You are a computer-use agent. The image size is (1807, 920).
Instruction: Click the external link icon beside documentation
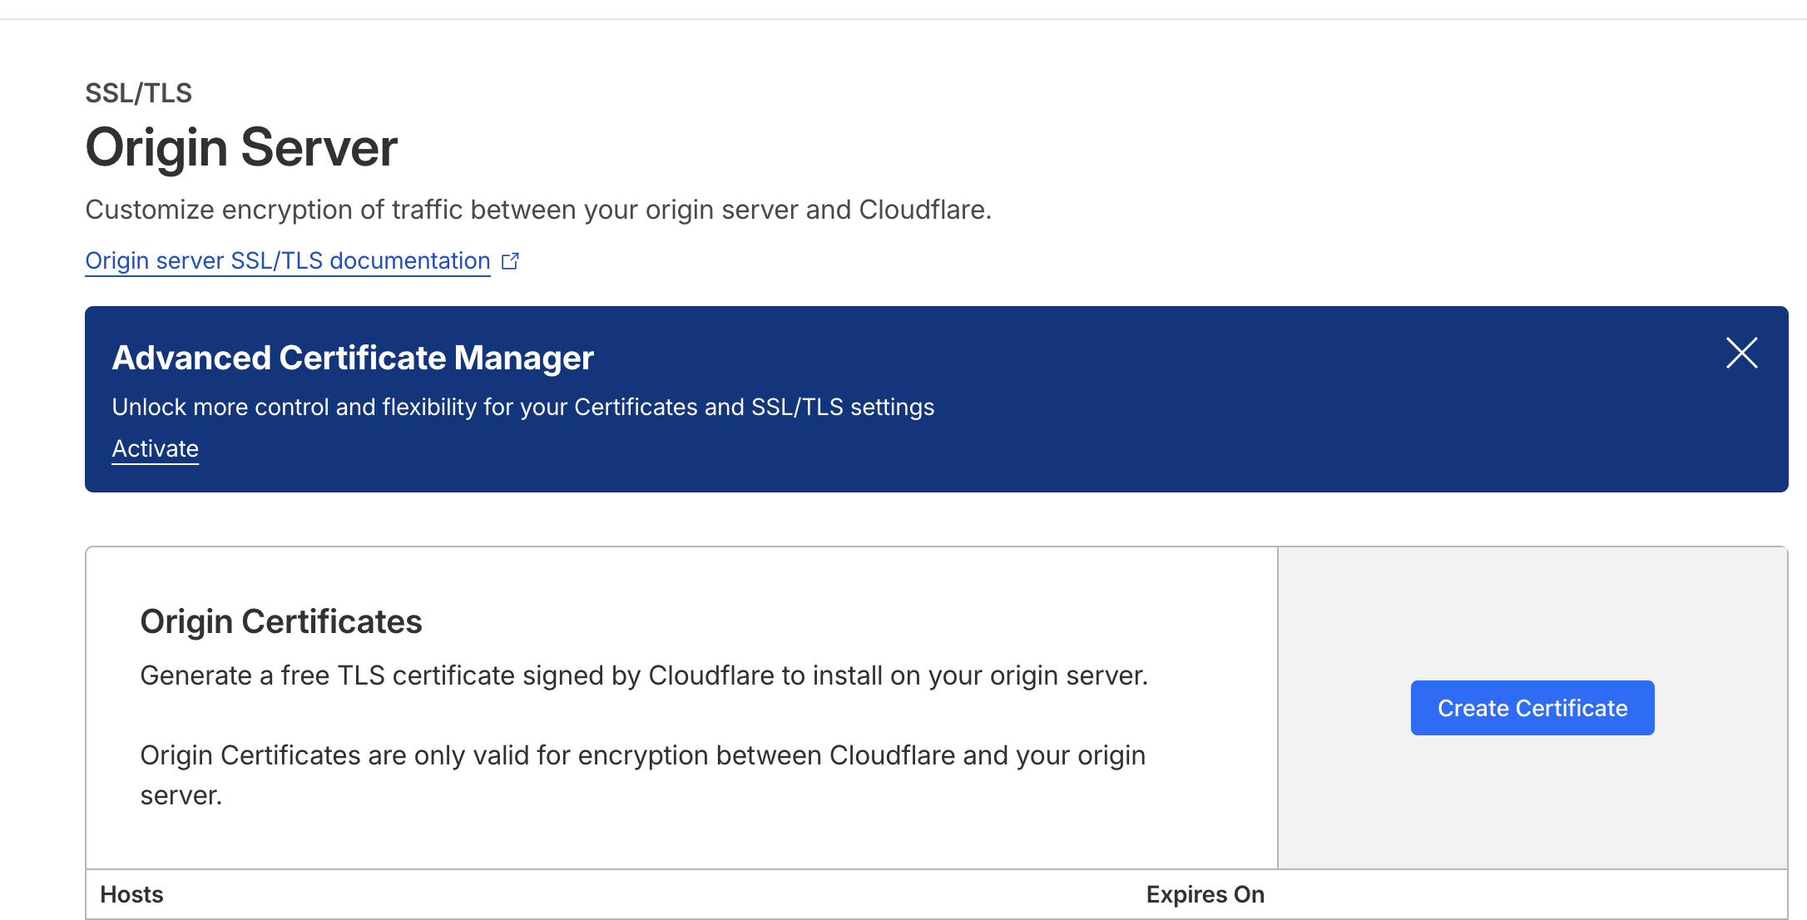point(511,260)
